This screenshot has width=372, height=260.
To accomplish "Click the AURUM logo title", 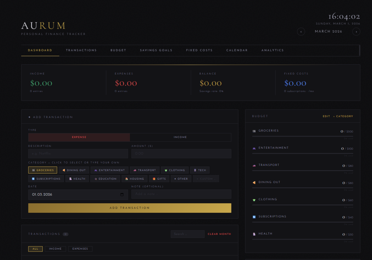I will [x=43, y=25].
